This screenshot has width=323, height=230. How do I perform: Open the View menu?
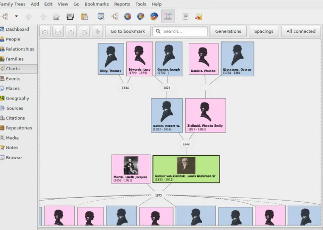point(63,4)
